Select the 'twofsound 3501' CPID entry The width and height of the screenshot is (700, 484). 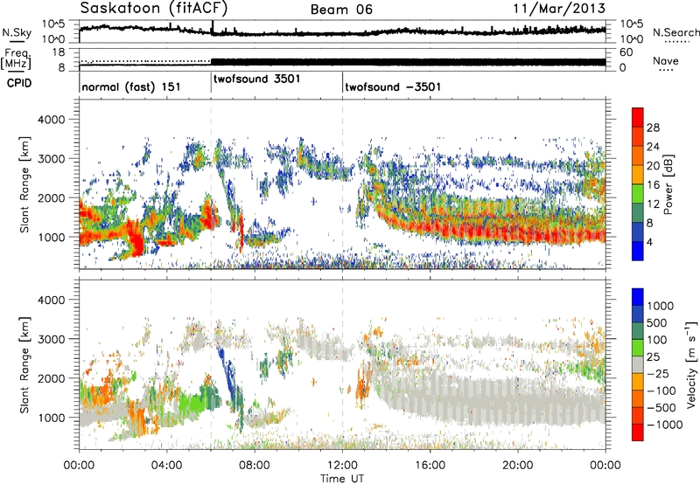coord(257,79)
